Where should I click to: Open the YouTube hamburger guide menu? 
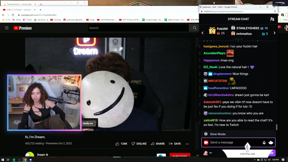pos(7,28)
